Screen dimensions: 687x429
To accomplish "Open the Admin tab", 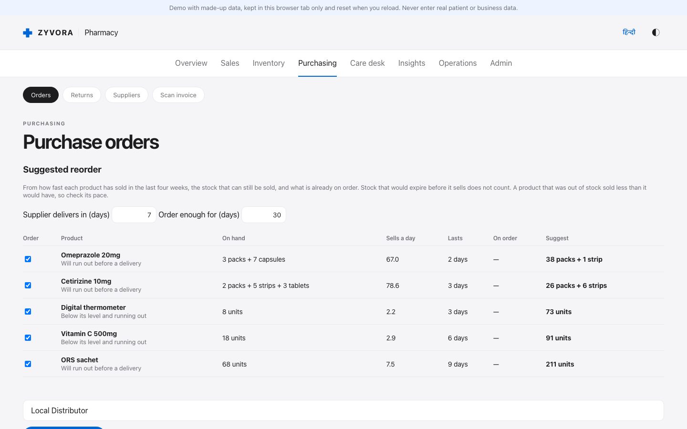I will click(x=501, y=63).
